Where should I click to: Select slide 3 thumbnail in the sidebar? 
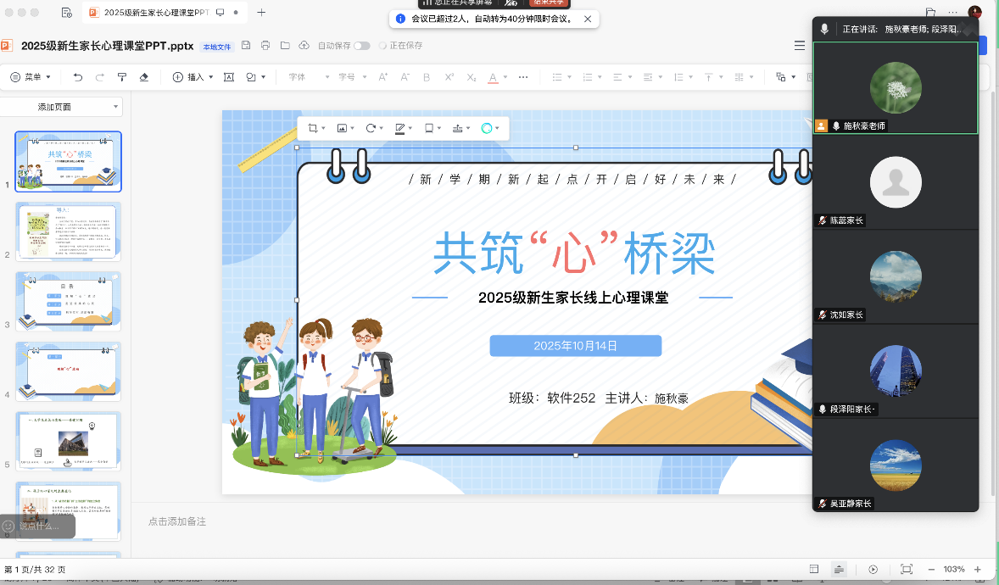(x=69, y=301)
